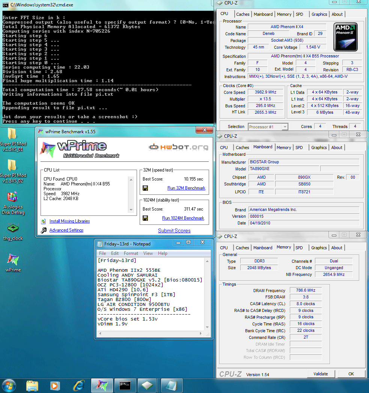Open Advanced Settings link in wPrime

point(66,230)
